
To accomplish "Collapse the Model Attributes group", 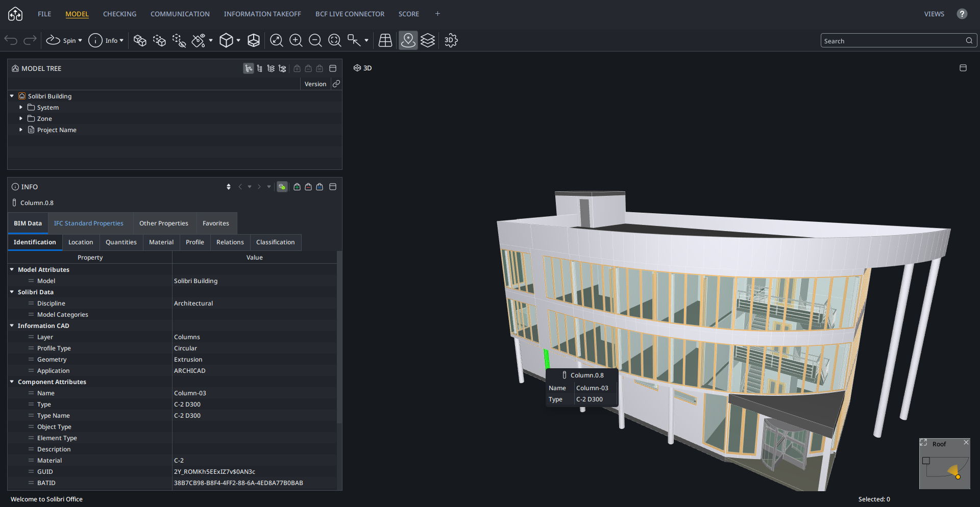I will click(x=12, y=269).
